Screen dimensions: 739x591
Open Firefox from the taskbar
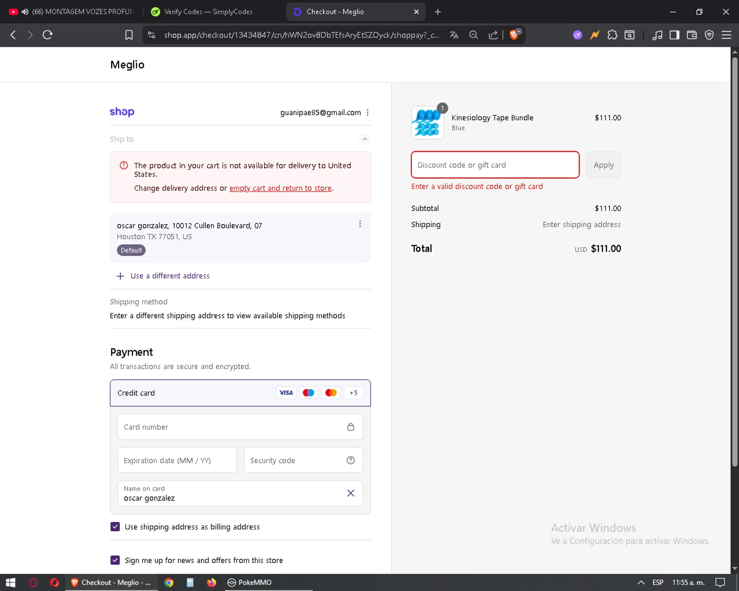tap(211, 583)
